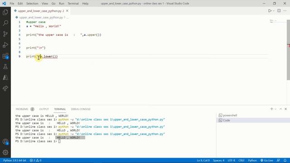290x163 pixels.
Task: Select the Python language mode in status bar
Action: 252,160
